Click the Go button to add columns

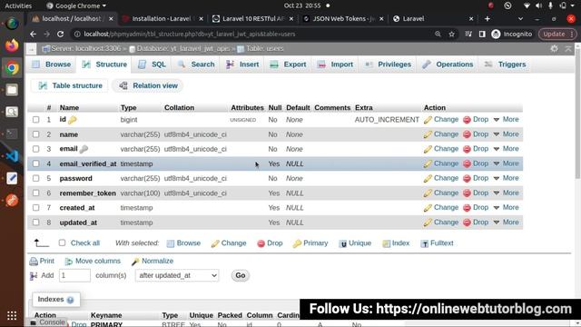[240, 275]
